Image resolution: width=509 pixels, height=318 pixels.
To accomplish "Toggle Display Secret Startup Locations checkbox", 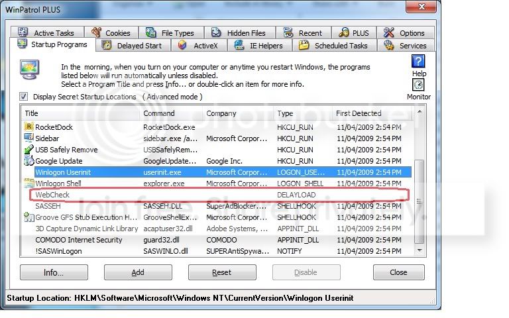I will (23, 96).
